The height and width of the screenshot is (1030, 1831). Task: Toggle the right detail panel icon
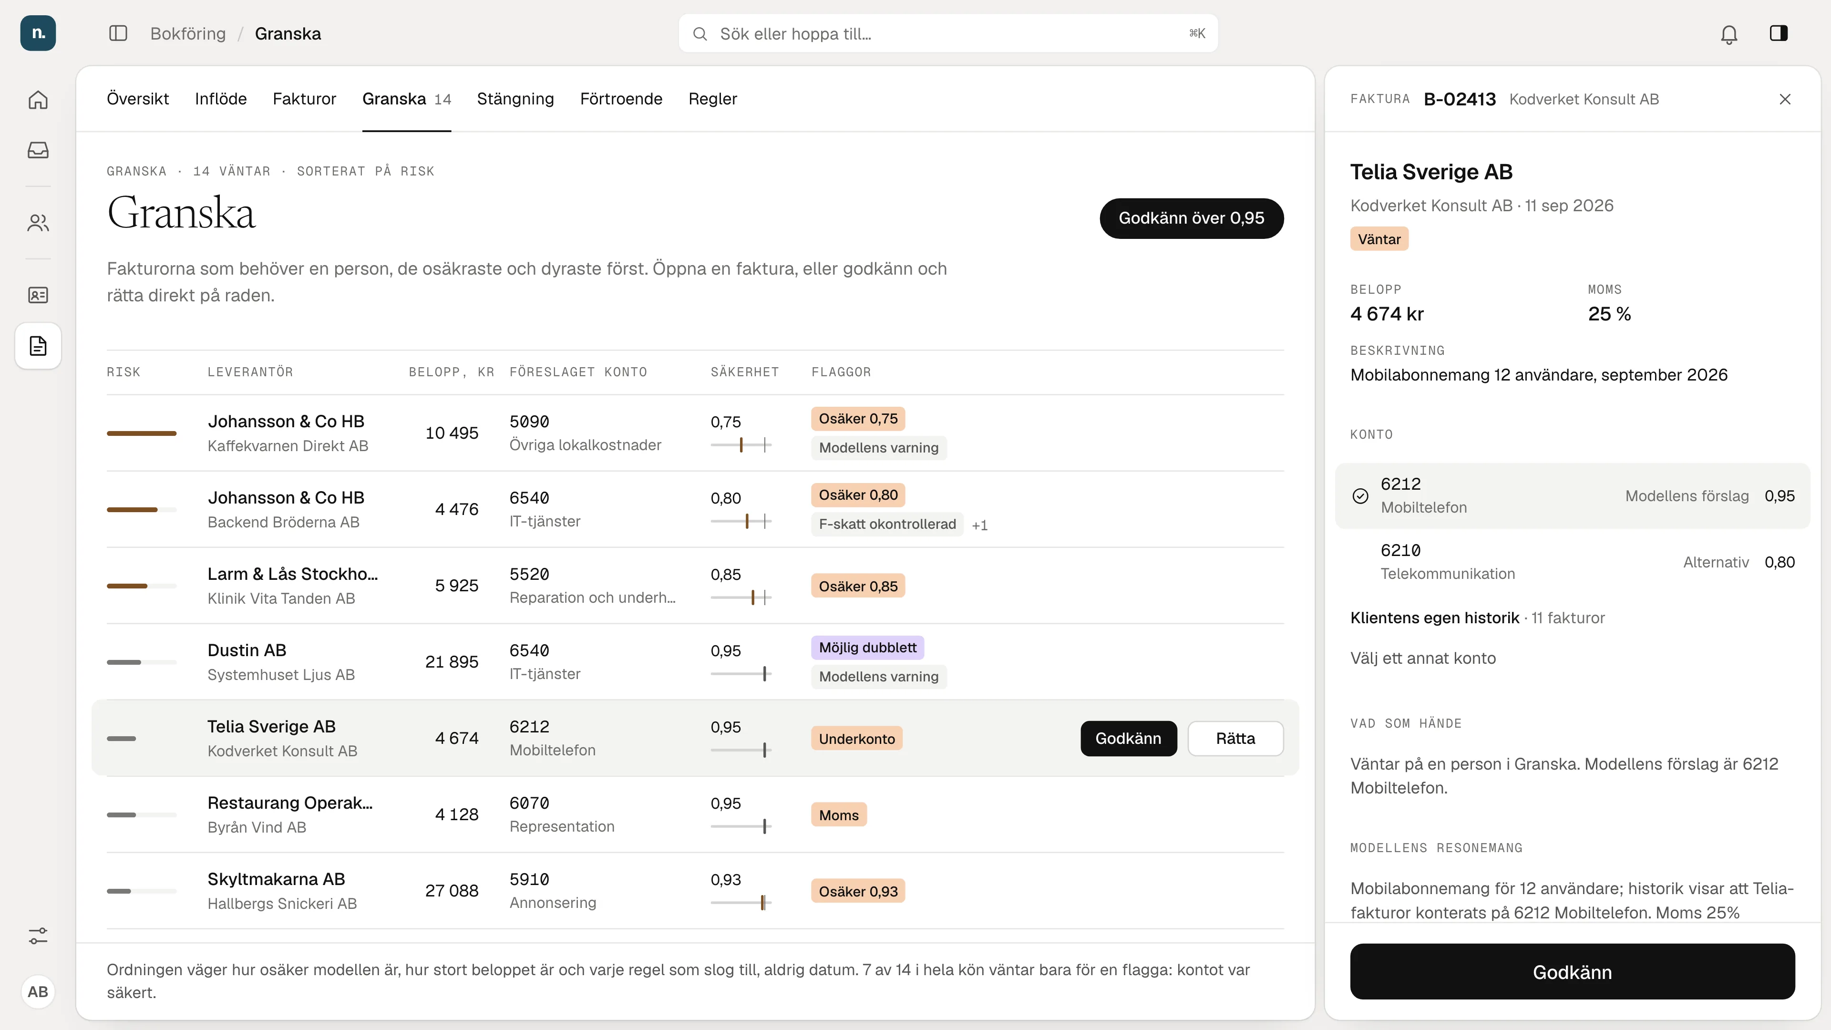1779,33
